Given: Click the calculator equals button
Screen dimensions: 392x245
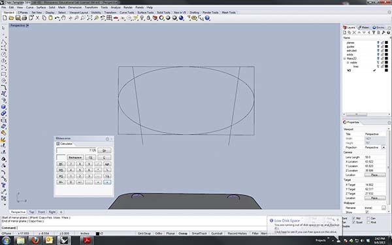Looking at the screenshot, I should [107, 182].
